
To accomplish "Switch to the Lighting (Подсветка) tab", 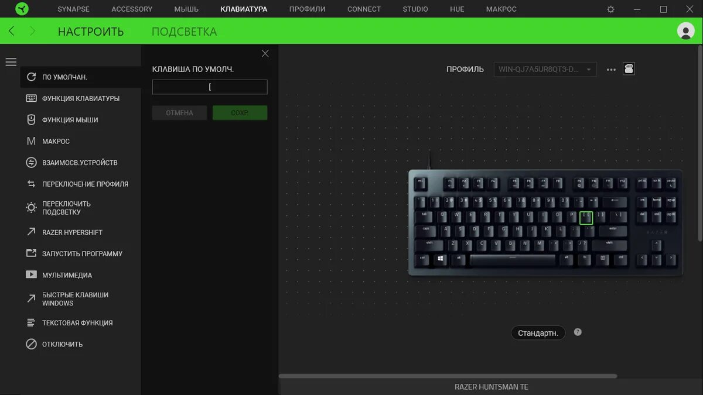I will (x=184, y=32).
